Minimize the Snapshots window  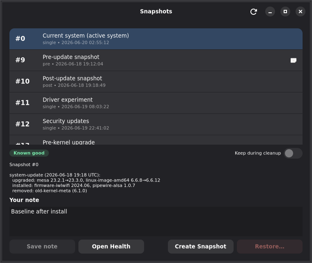point(270,12)
